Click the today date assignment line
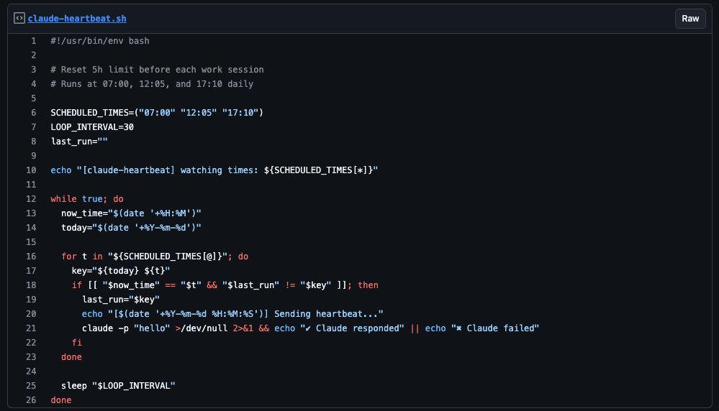The image size is (719, 411). click(131, 228)
